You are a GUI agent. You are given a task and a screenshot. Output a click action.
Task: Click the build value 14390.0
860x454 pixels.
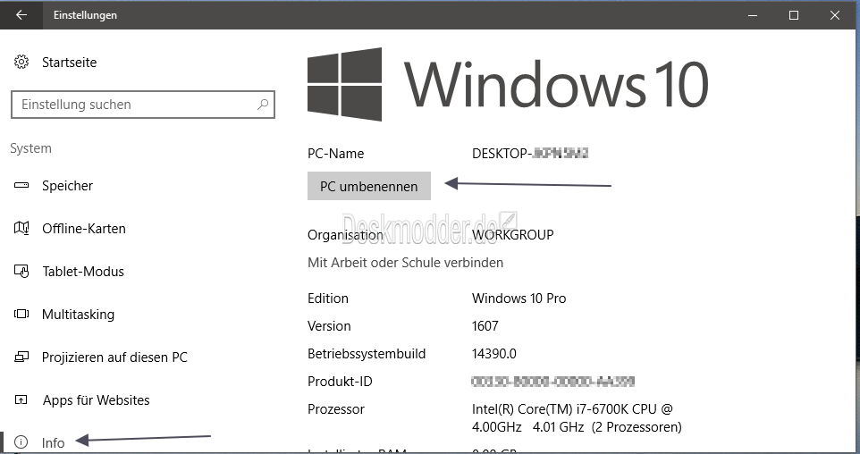pos(493,354)
